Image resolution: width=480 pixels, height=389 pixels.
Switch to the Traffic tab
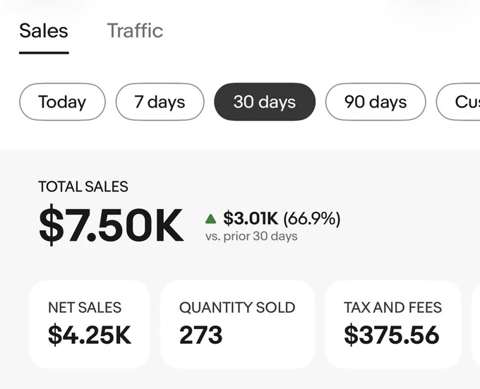click(135, 30)
